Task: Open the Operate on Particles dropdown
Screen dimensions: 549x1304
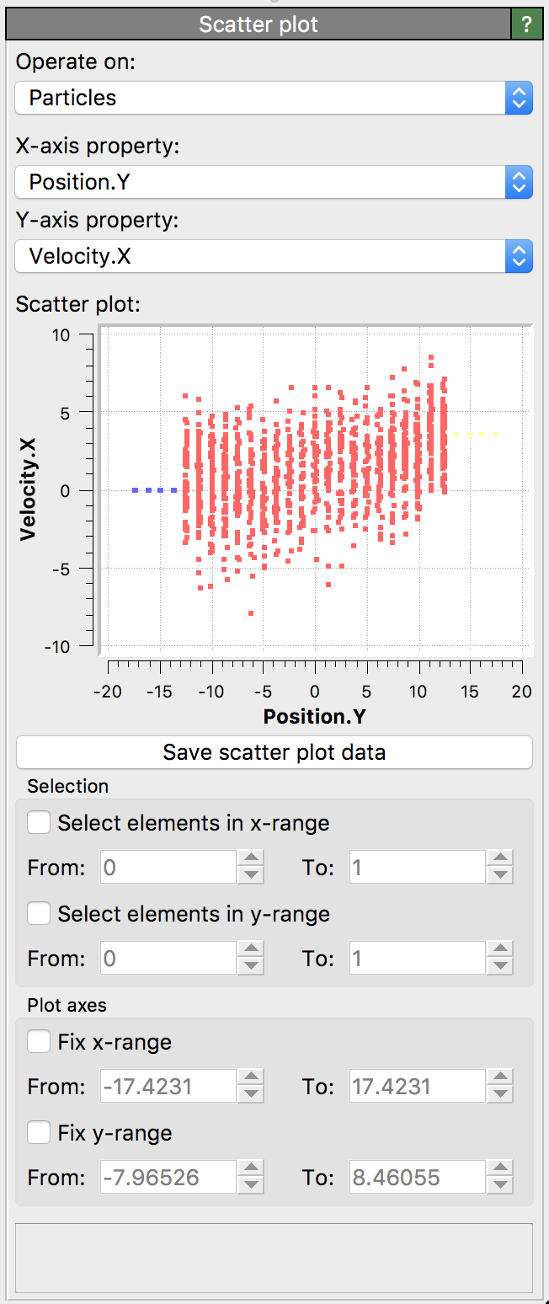Action: 274,98
